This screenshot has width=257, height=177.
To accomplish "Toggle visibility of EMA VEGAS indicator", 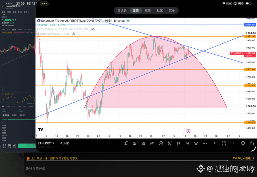I will (x=93, y=29).
